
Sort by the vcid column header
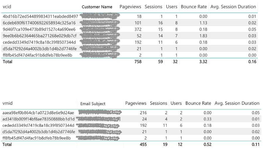click(7, 7)
